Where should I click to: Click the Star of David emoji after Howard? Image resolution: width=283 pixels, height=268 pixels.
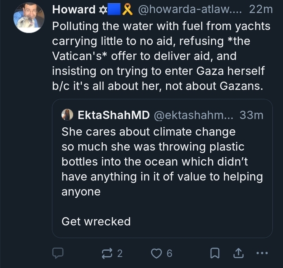103,9
